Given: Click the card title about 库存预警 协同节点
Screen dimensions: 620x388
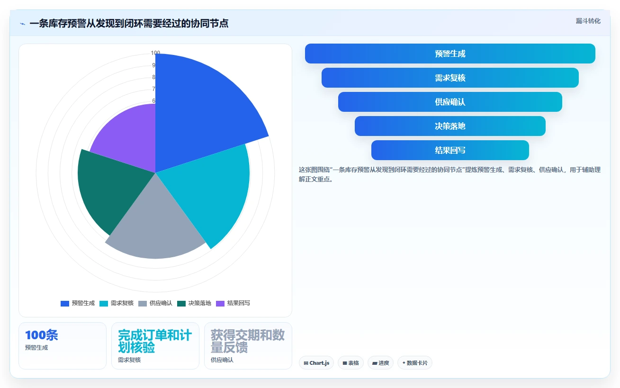Looking at the screenshot, I should [x=129, y=23].
